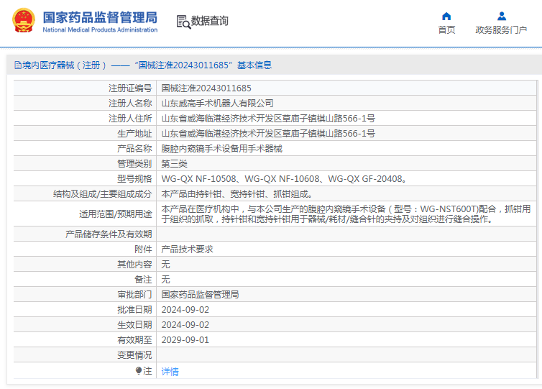
Task: Click 审批部门 value 国家药品监督管理局
Action: [200, 295]
